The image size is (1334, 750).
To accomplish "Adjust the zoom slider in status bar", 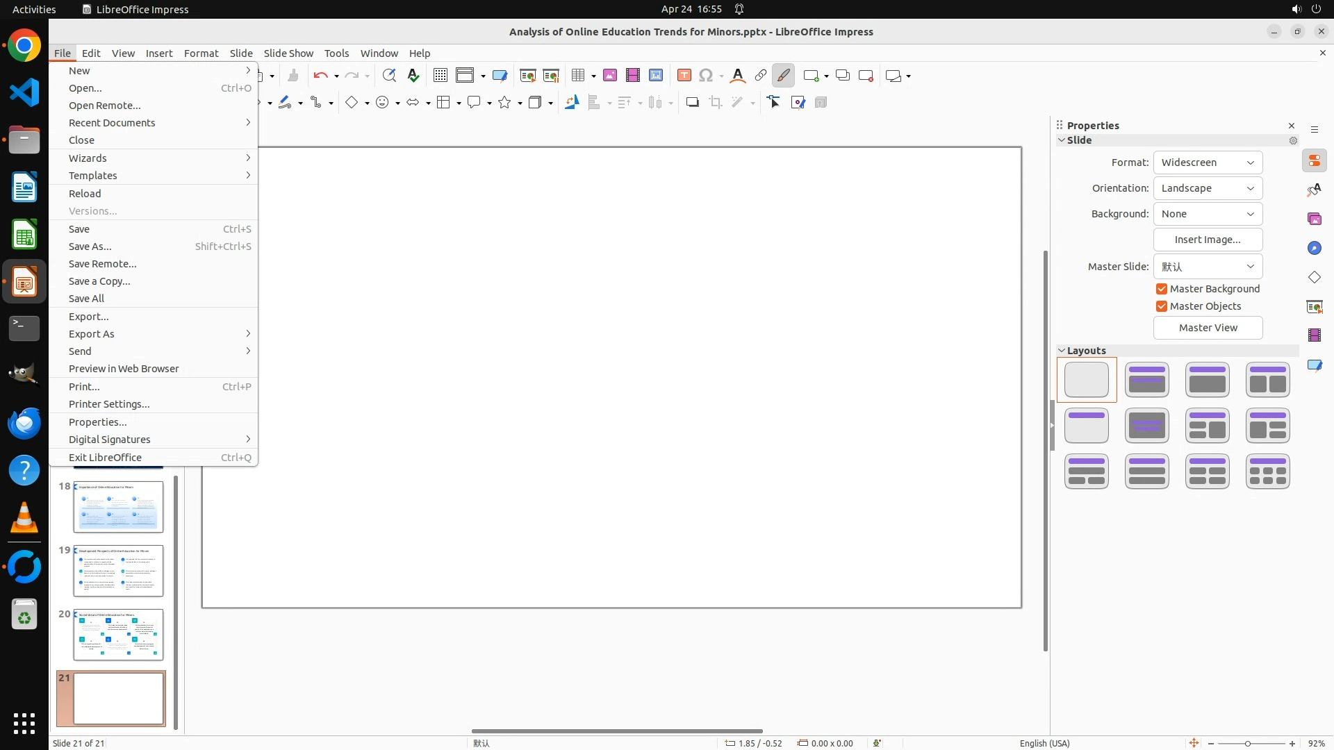I will pyautogui.click(x=1248, y=743).
